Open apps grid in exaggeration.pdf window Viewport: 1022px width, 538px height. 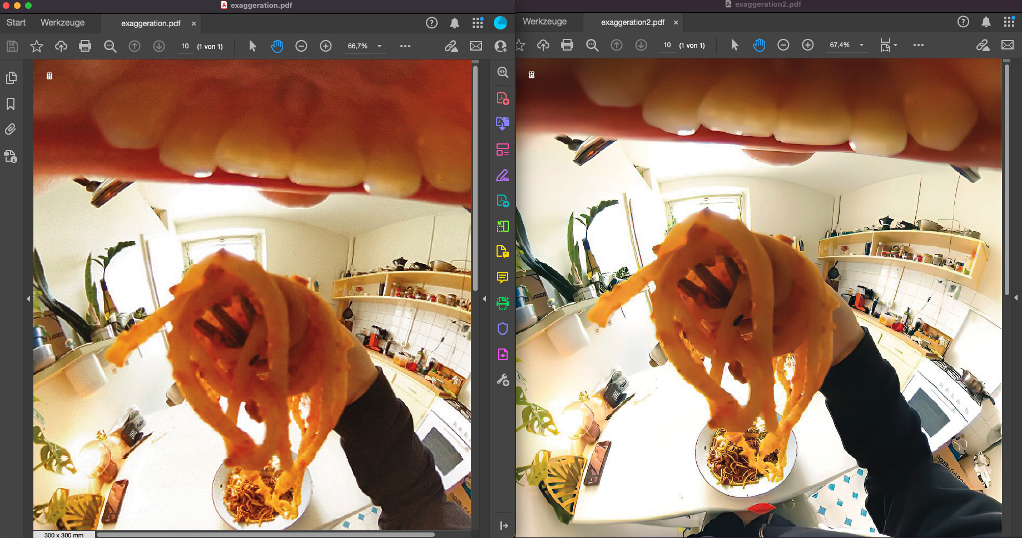478,23
